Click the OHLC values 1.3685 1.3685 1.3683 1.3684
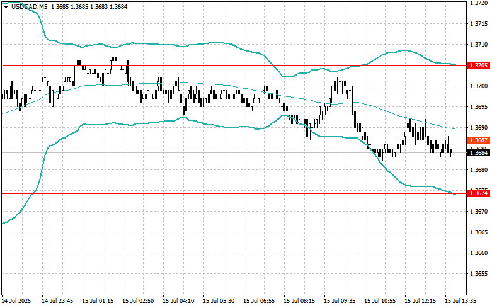 click(x=89, y=6)
